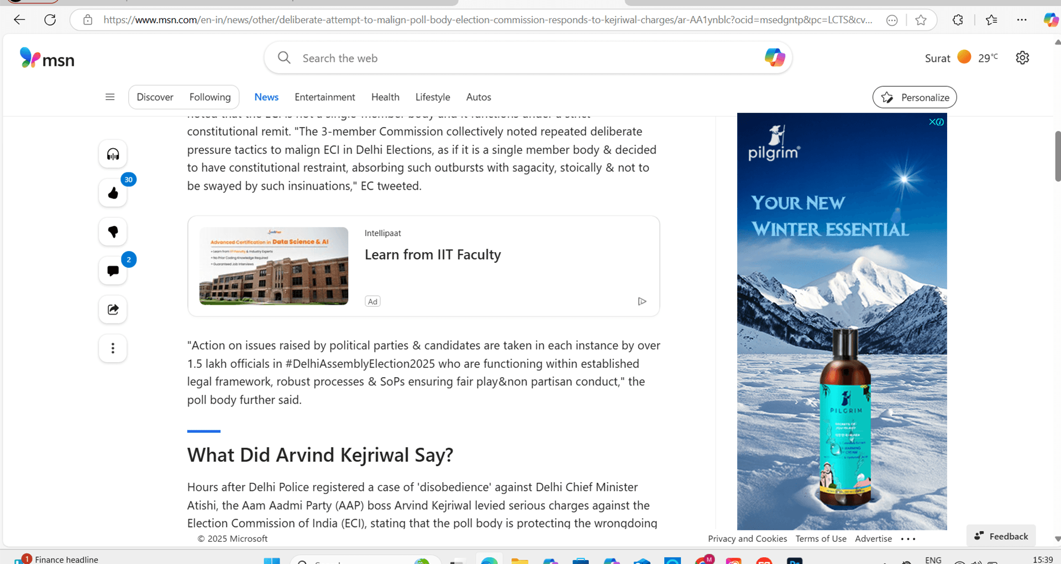The width and height of the screenshot is (1061, 564).
Task: Open MSN settings gear icon
Action: 1022,58
